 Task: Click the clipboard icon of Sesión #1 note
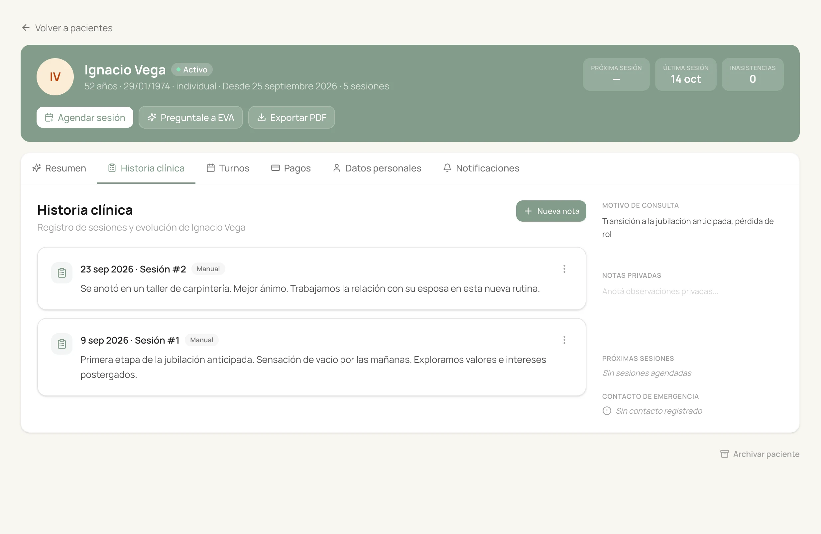coord(62,344)
